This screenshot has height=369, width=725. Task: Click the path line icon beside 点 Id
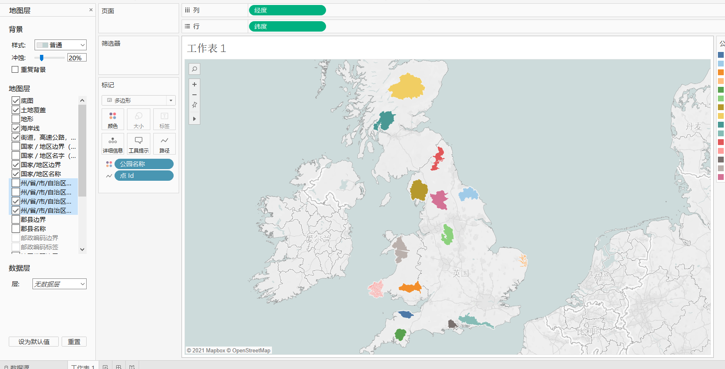click(x=109, y=176)
